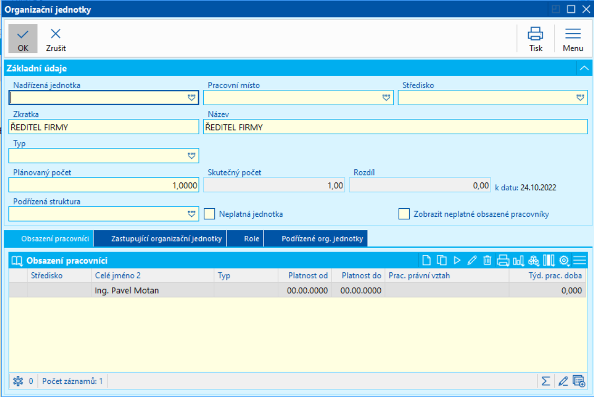The width and height of the screenshot is (594, 397).
Task: Click the pencil icon in status bar
Action: [563, 381]
